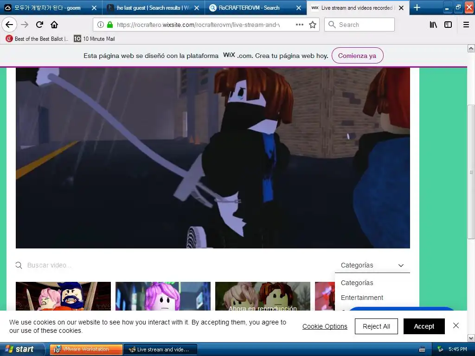Viewport: 475px width, 356px height.
Task: Reload the page with the refresh icon
Action: click(39, 25)
